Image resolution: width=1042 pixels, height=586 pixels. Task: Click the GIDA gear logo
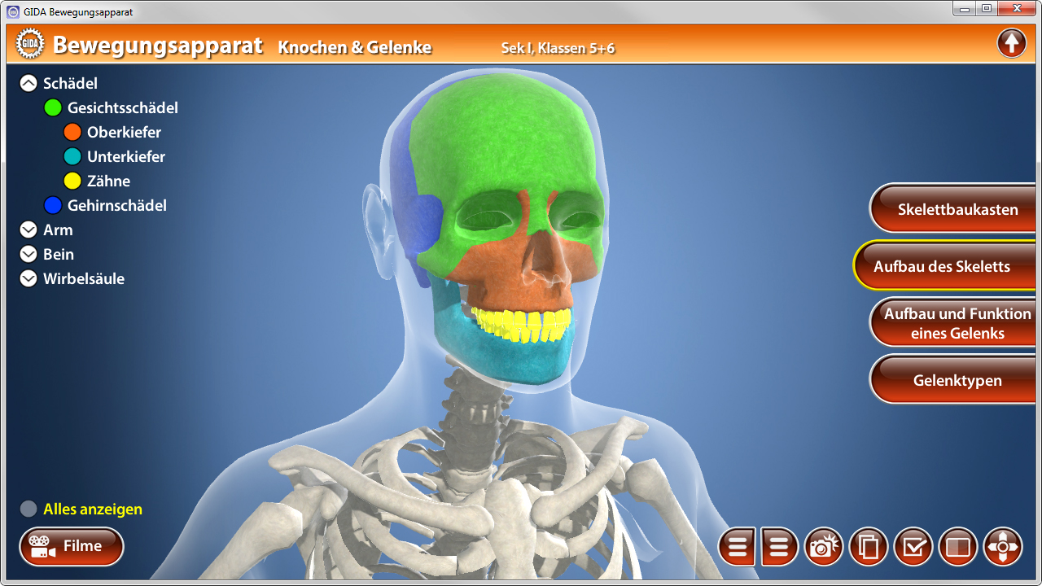click(x=30, y=44)
